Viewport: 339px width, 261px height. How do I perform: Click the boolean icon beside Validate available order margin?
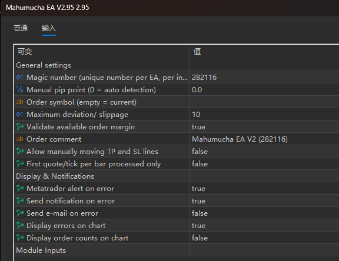tap(20, 127)
